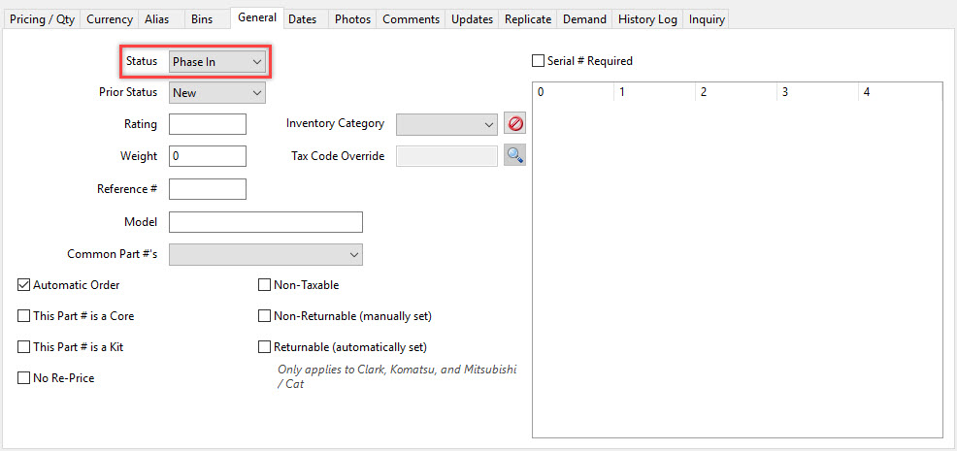
Task: Click into the Model text field
Action: tap(266, 222)
